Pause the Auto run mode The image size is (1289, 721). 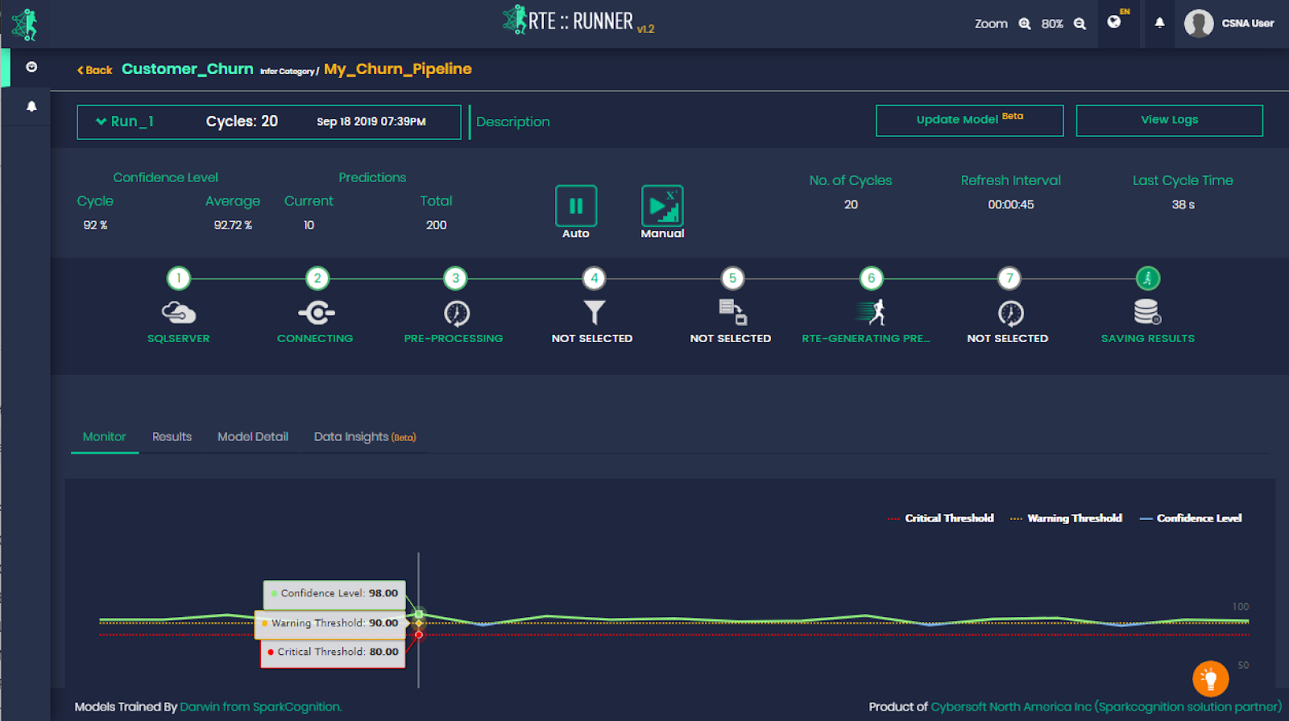(576, 206)
